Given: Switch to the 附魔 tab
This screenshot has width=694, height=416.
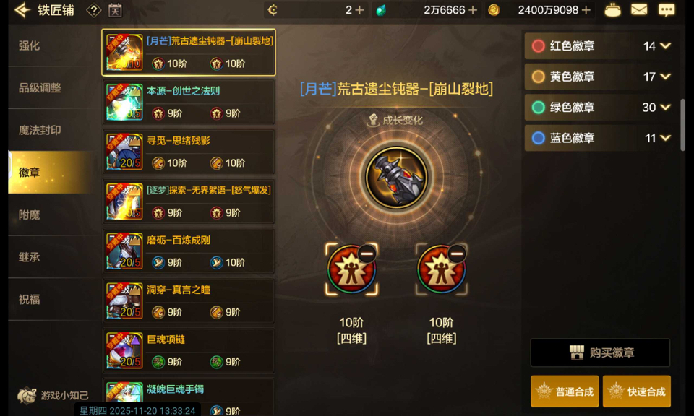Looking at the screenshot, I should 29,214.
